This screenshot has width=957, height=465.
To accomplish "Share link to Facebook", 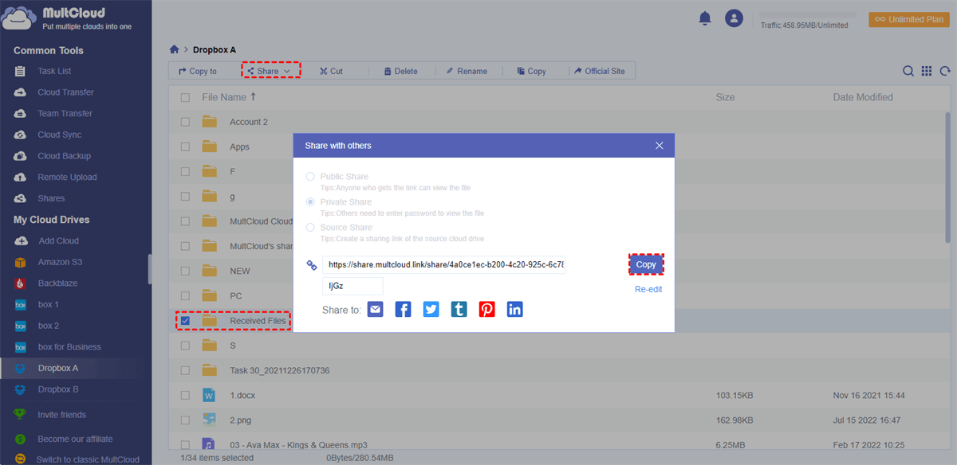I will pyautogui.click(x=404, y=309).
